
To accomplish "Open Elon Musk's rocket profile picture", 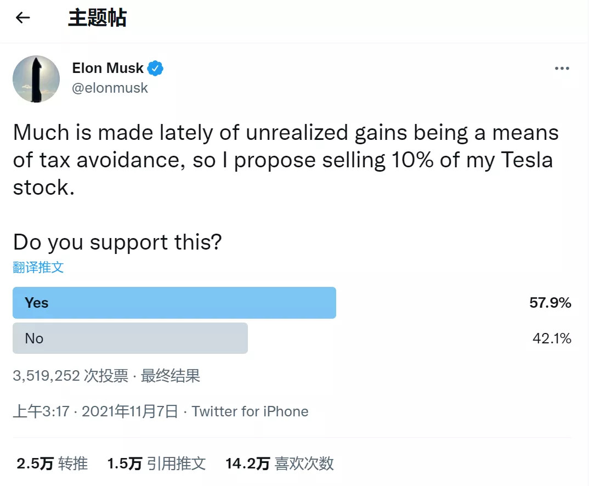I will click(36, 79).
